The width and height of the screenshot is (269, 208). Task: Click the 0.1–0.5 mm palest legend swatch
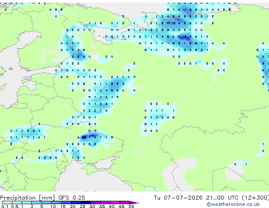tap(7, 202)
